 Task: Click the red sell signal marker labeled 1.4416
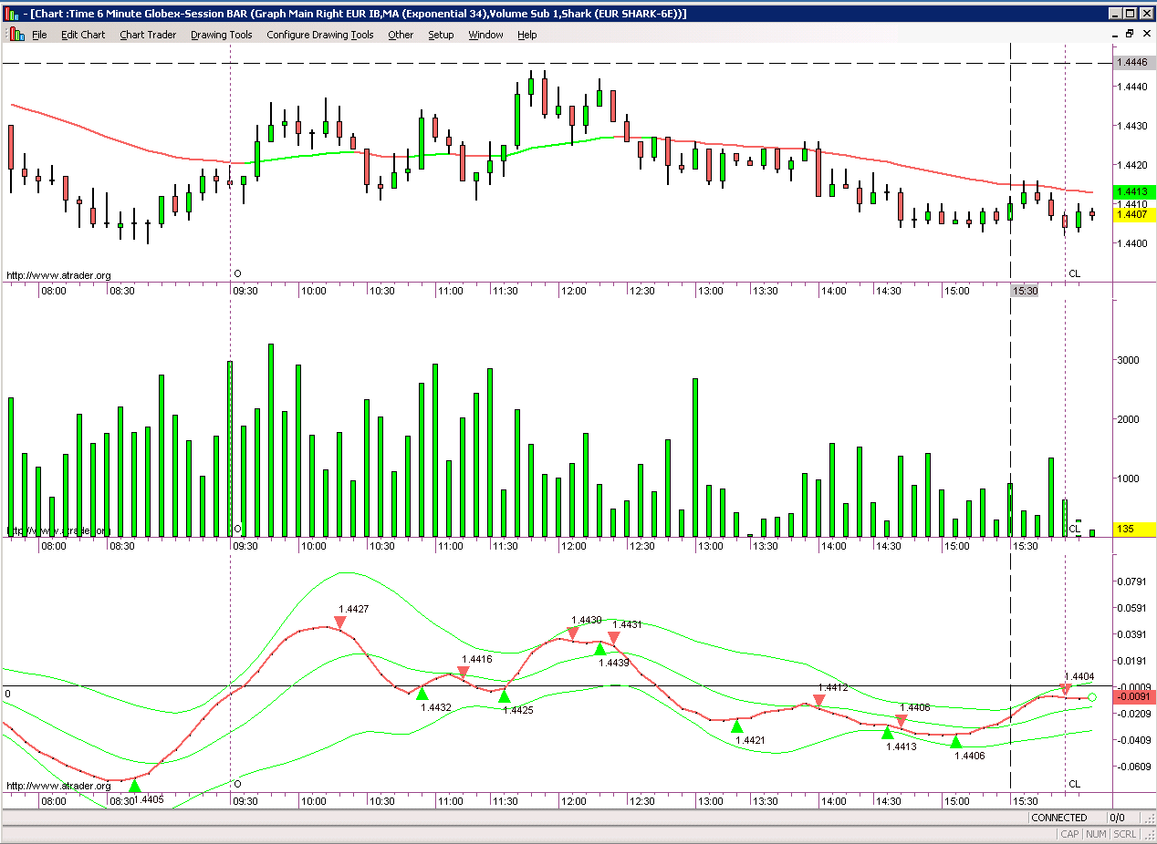[x=463, y=673]
